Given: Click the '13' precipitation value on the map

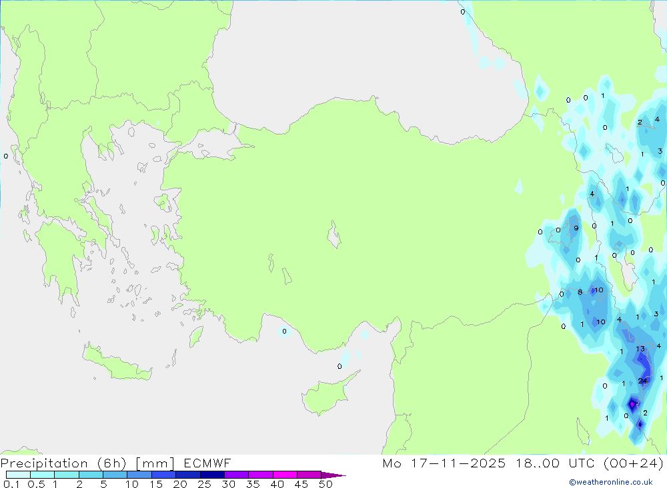Looking at the screenshot, I should click(x=640, y=349).
